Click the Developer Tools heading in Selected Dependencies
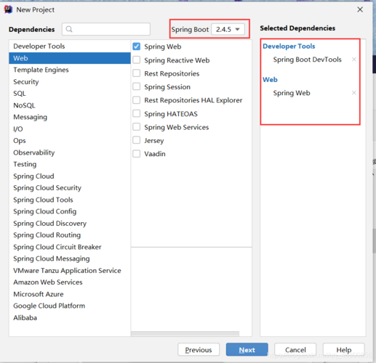This screenshot has height=363, width=376. point(289,46)
